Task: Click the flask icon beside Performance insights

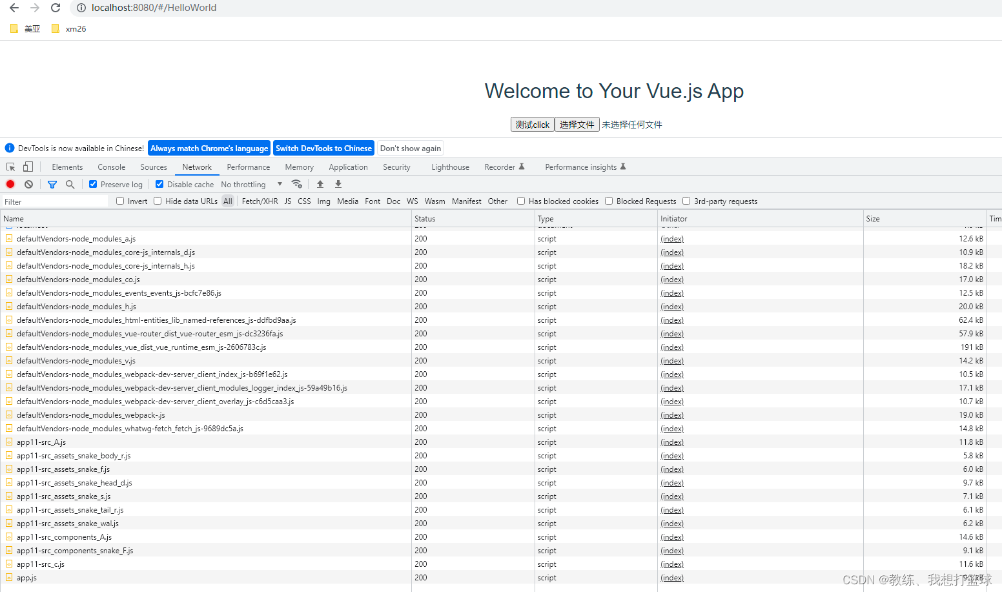Action: click(x=623, y=167)
